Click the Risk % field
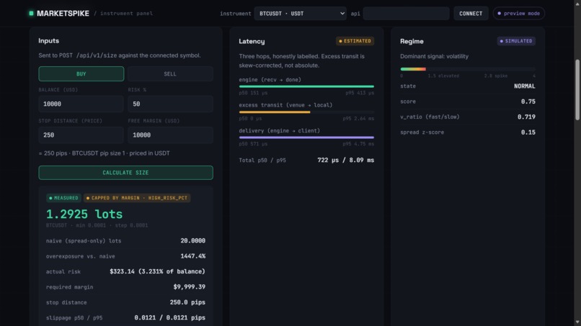The width and height of the screenshot is (581, 326). pyautogui.click(x=170, y=104)
